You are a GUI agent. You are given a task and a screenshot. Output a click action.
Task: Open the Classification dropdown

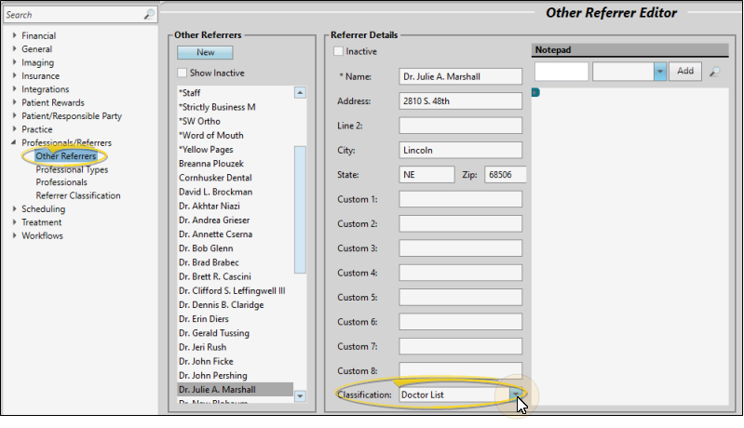click(x=517, y=395)
